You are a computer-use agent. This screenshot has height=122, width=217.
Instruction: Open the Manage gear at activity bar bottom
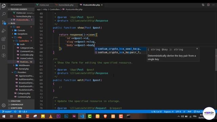click(4, 105)
